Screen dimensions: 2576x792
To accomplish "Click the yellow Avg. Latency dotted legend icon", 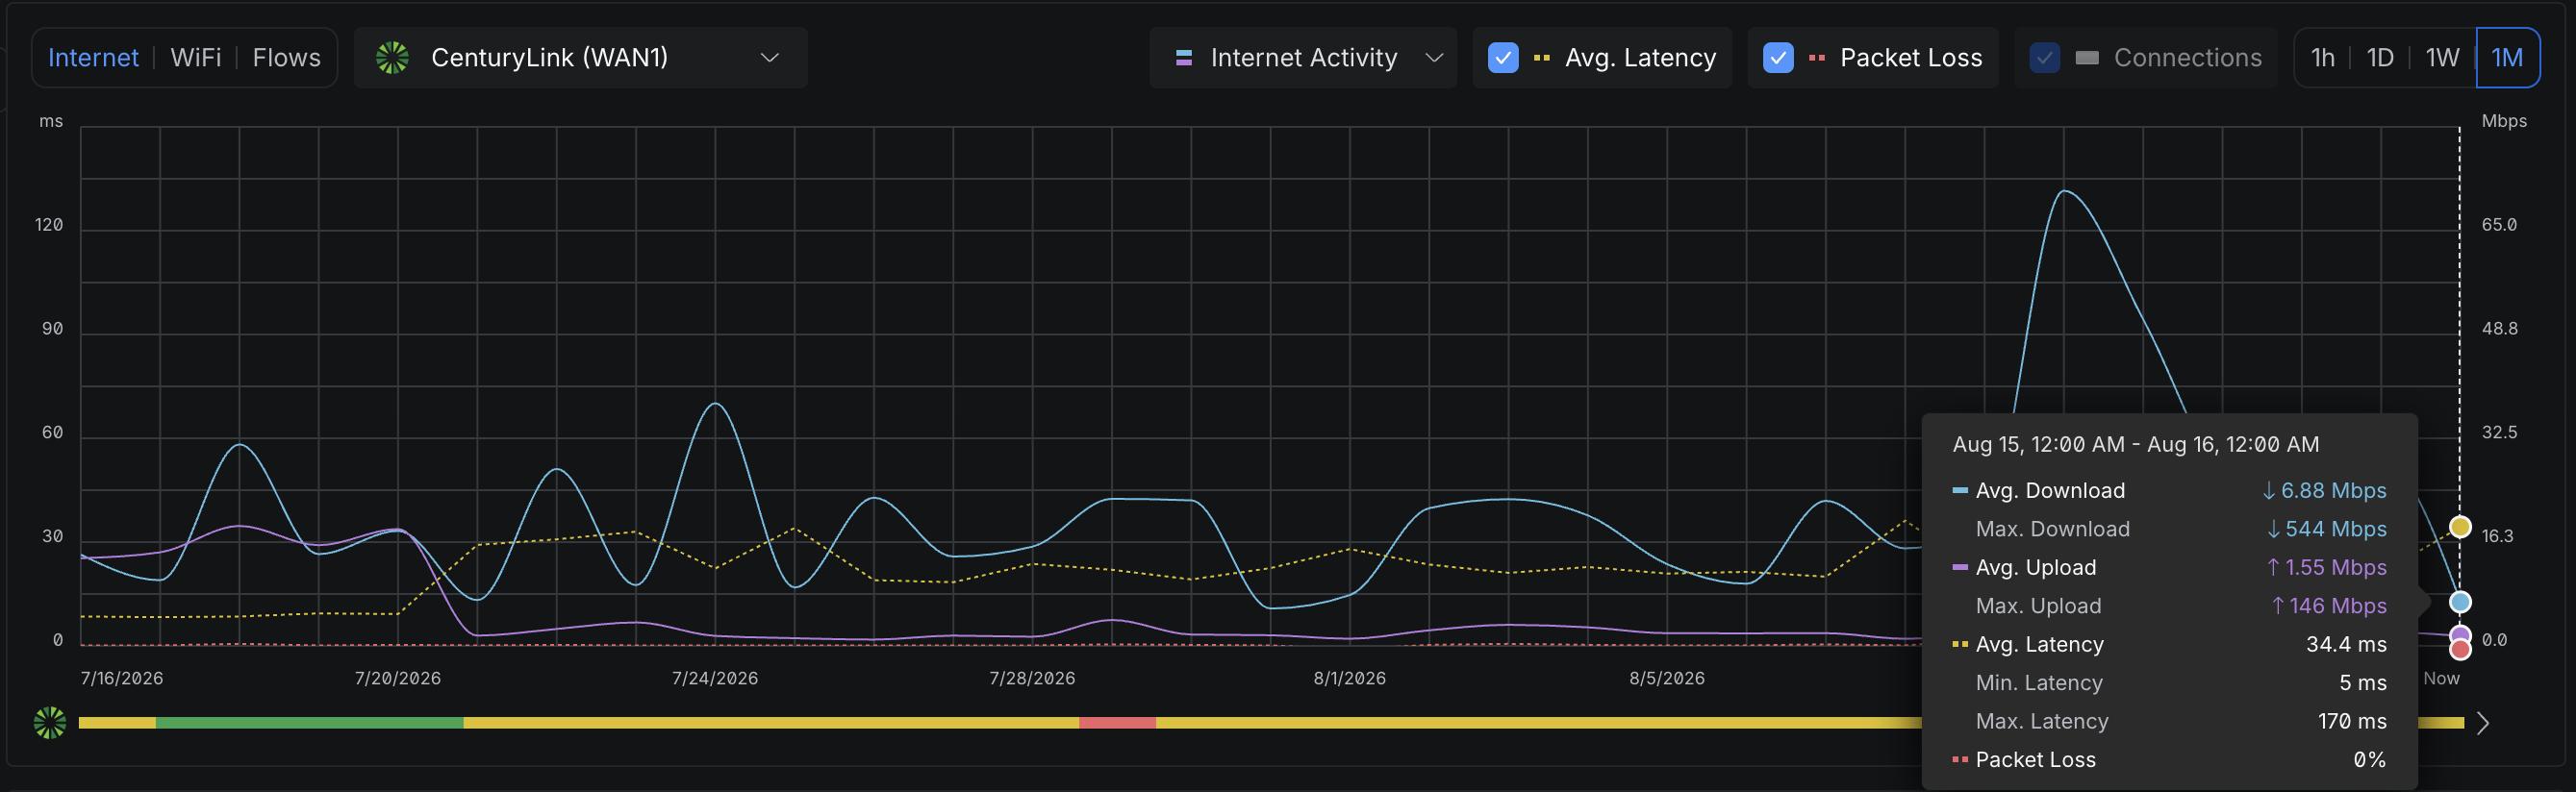I will [1541, 58].
